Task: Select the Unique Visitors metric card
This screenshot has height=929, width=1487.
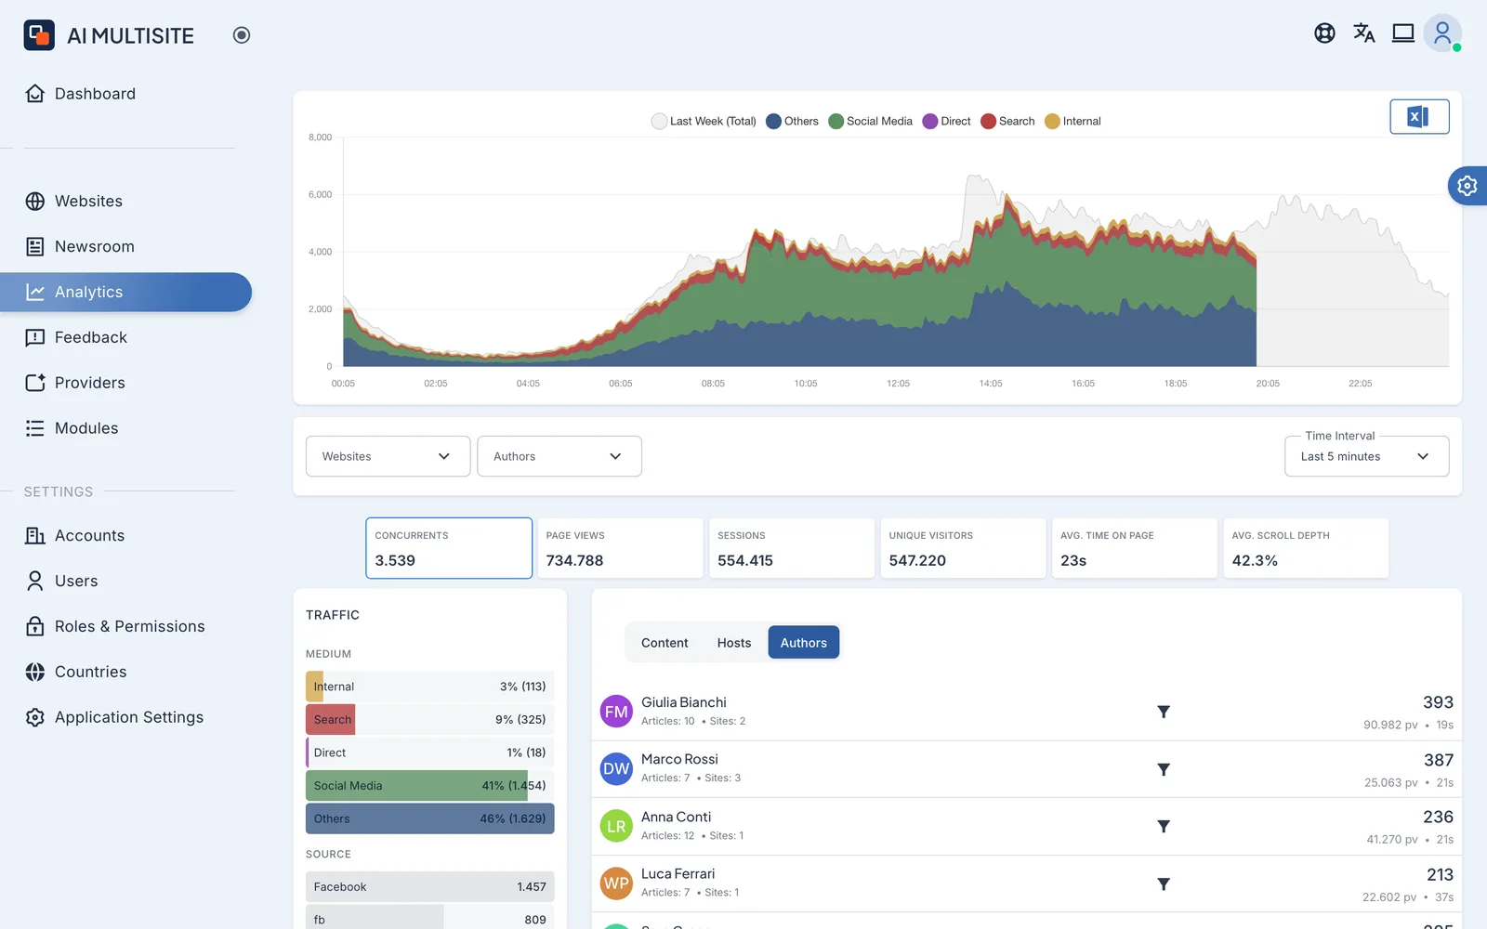Action: tap(963, 548)
